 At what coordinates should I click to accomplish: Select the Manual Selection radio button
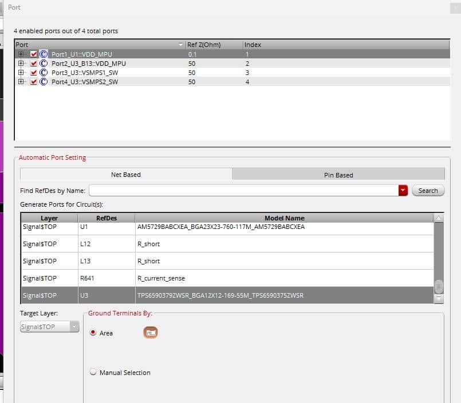click(93, 373)
